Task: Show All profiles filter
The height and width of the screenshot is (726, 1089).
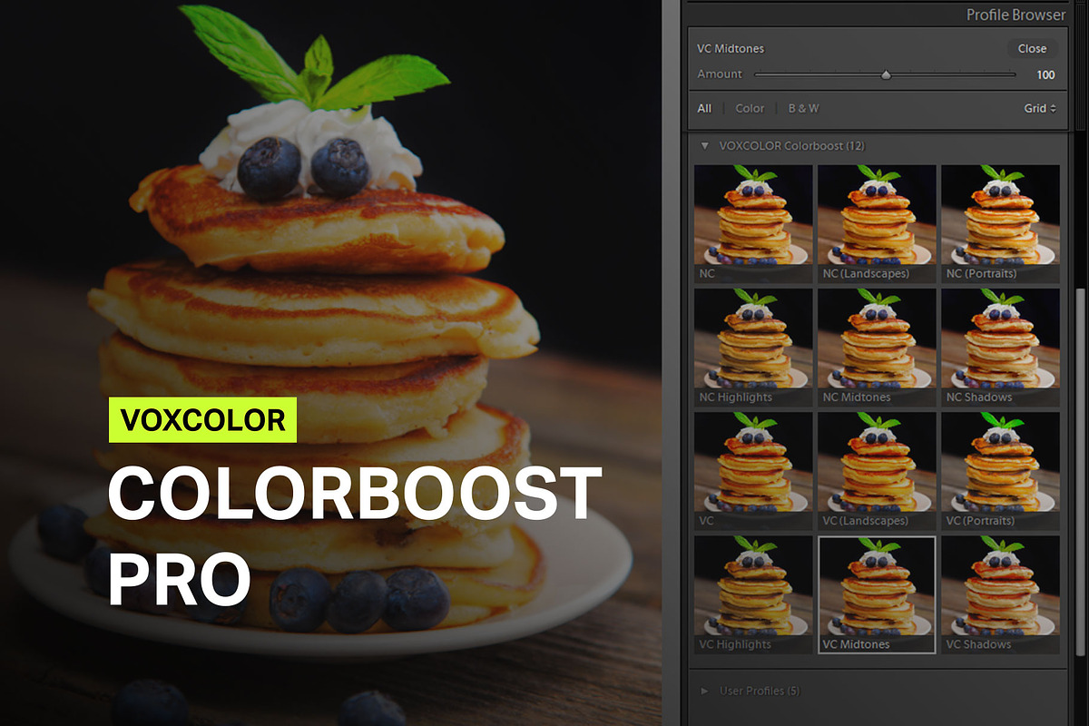Action: pyautogui.click(x=704, y=108)
